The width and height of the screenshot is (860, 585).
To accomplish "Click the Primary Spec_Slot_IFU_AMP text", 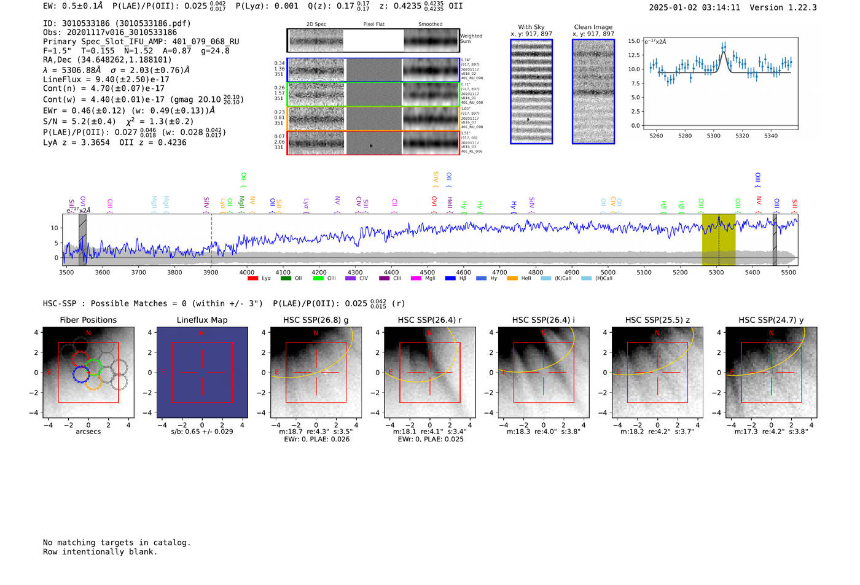I will (x=141, y=42).
